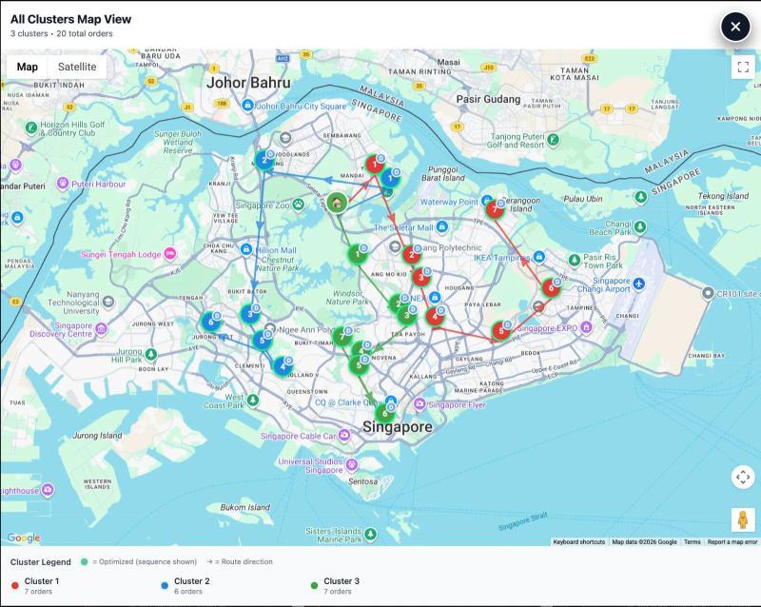The image size is (761, 607).
Task: Close the All Clusters Map View dialog
Action: (x=735, y=27)
